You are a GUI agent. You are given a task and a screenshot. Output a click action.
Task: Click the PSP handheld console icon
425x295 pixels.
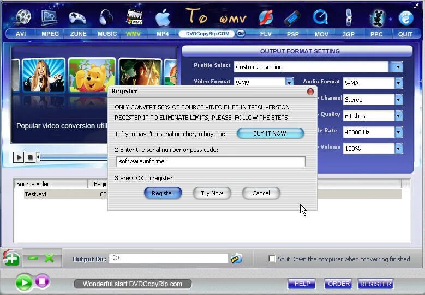293,18
